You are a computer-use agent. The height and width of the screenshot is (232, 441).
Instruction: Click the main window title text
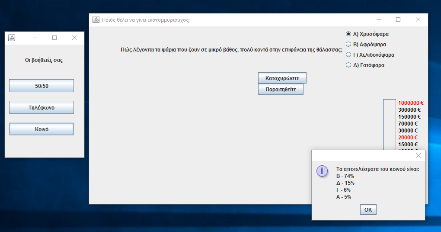[x=146, y=20]
